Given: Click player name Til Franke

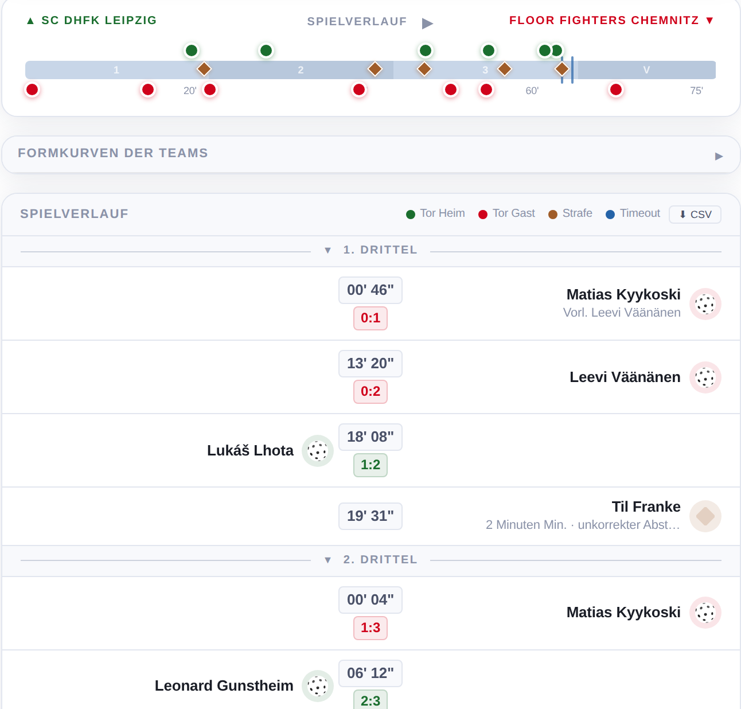Looking at the screenshot, I should tap(646, 507).
